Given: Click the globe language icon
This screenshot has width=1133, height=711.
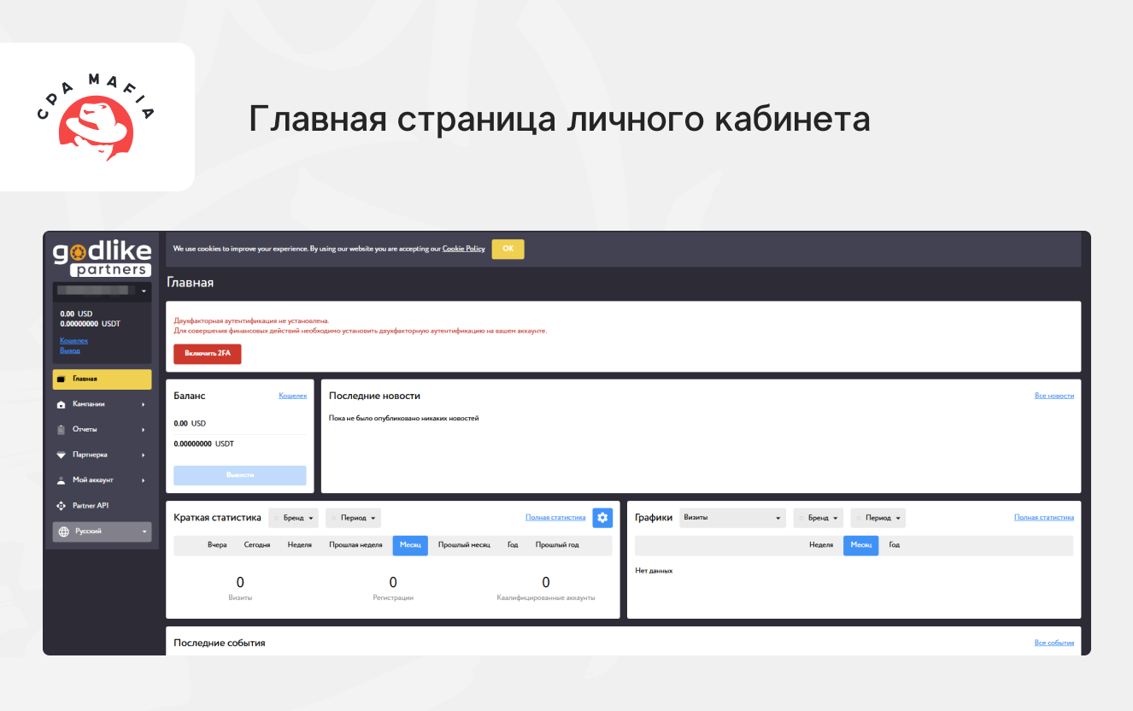Looking at the screenshot, I should [x=63, y=532].
